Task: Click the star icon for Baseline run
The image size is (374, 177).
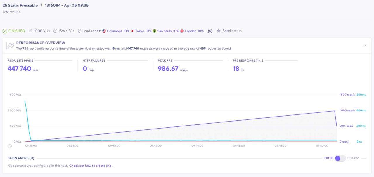Action: point(218,31)
